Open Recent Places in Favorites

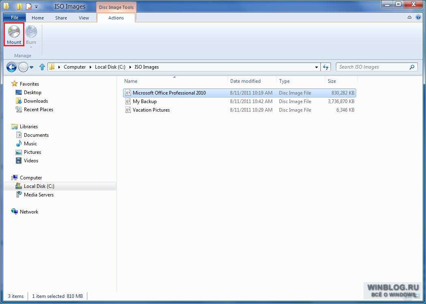point(39,110)
